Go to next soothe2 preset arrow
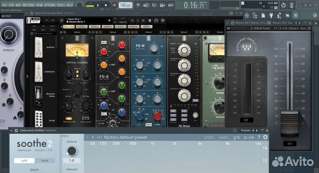Screen dimensions: 319x173 point(93,138)
